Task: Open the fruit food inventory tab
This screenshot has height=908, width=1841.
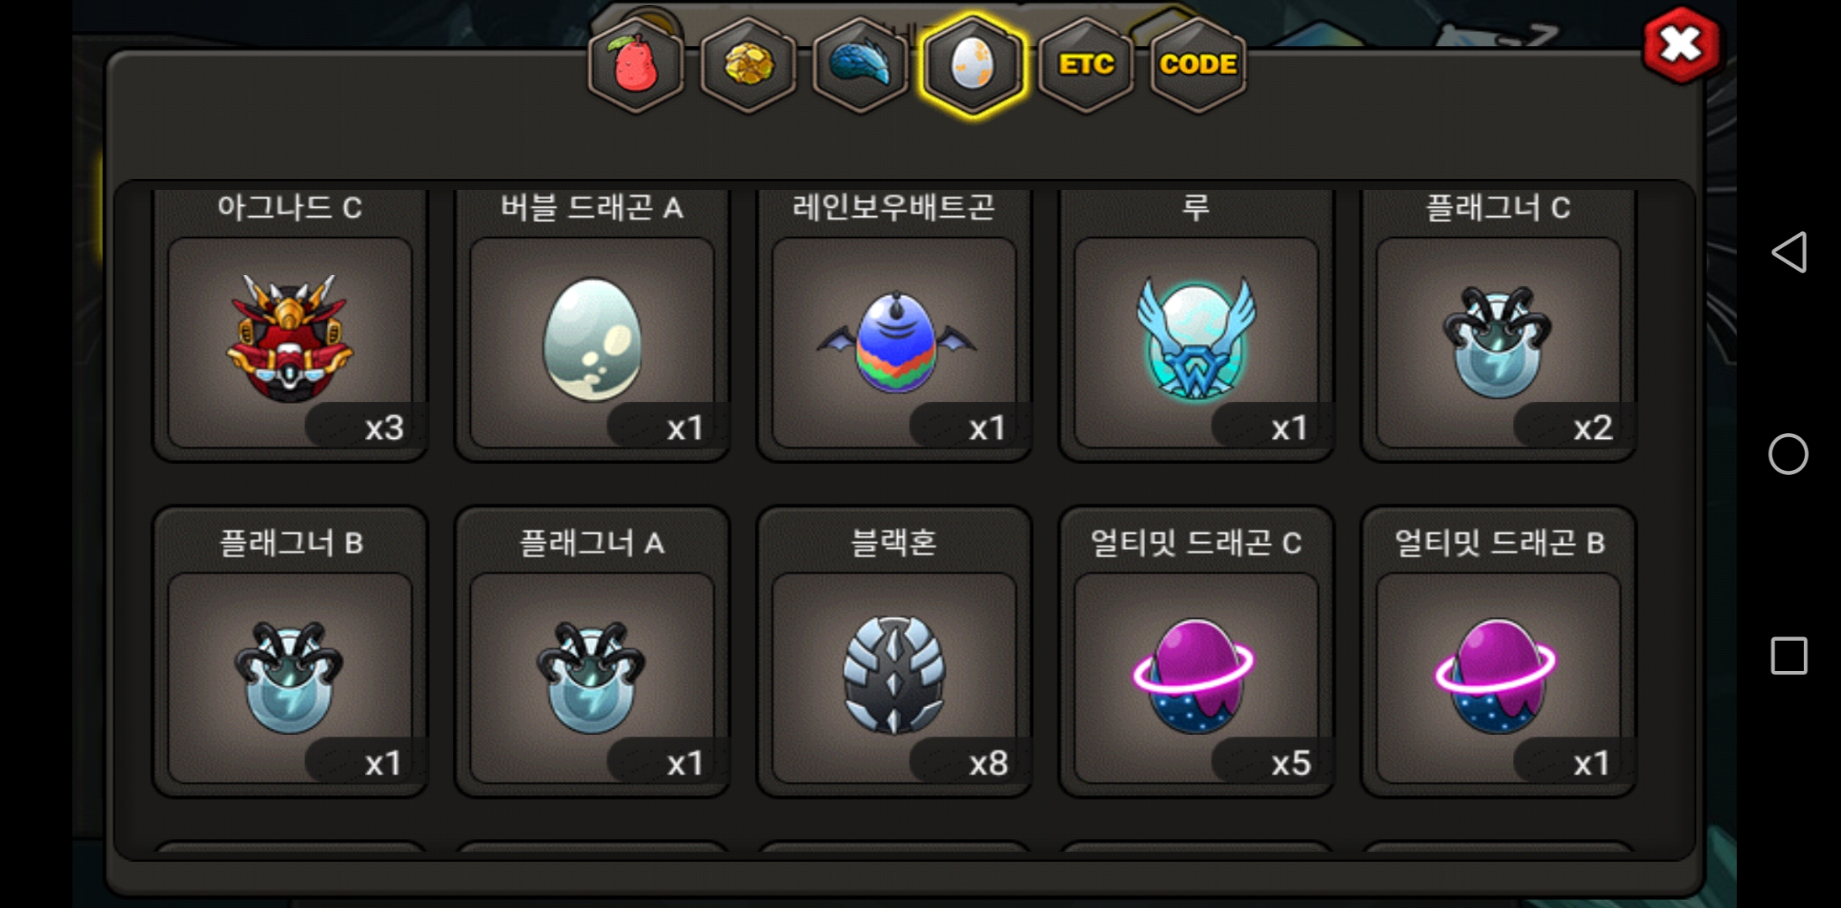Action: pos(636,65)
